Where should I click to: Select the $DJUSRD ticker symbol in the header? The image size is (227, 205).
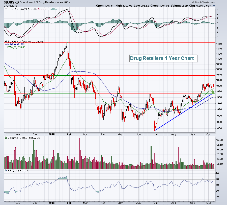pos(11,2)
